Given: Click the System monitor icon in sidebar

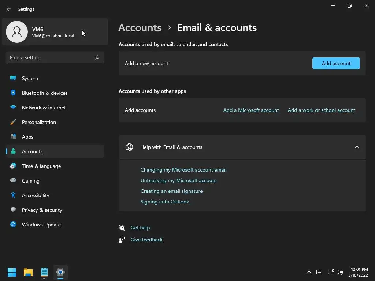Looking at the screenshot, I should [13, 78].
